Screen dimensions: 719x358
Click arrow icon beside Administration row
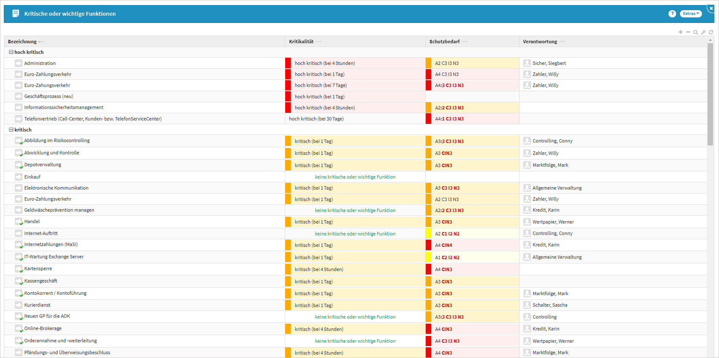(x=18, y=63)
